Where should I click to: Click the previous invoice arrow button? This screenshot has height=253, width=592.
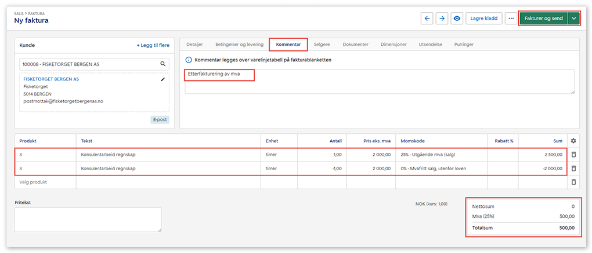(x=427, y=19)
